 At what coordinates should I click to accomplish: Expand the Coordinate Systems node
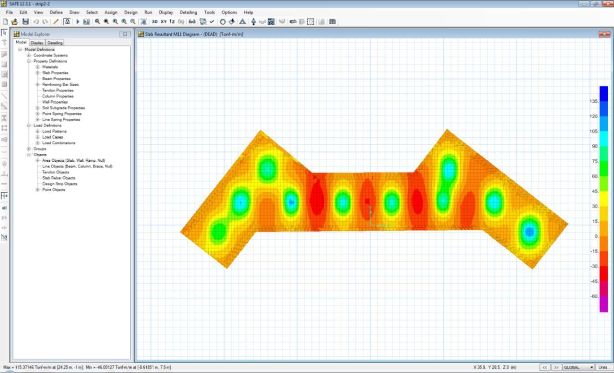pyautogui.click(x=29, y=55)
